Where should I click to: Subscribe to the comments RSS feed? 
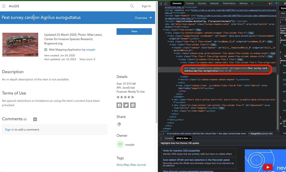tap(35, 119)
